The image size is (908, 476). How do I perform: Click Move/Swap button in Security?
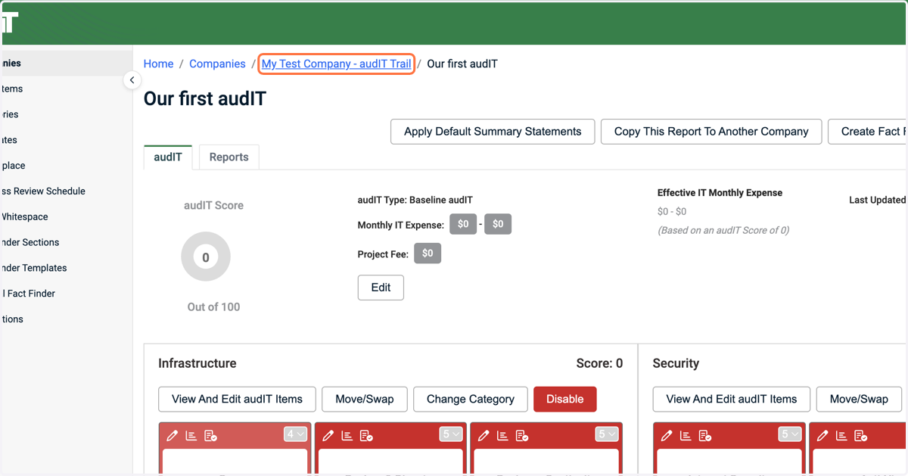[859, 399]
